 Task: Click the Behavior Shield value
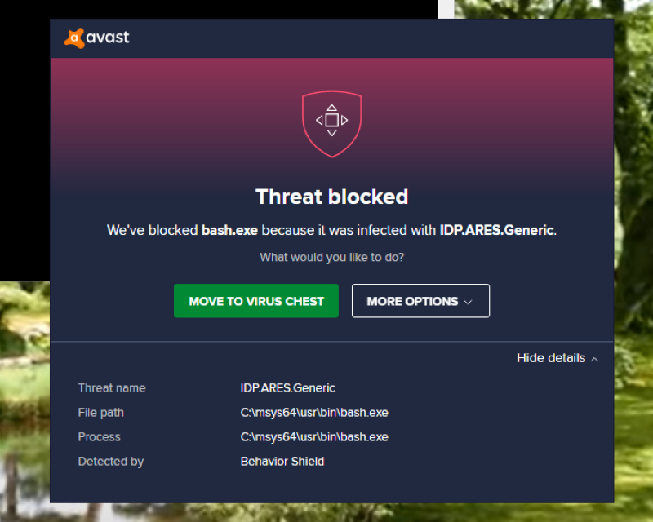[x=282, y=462]
